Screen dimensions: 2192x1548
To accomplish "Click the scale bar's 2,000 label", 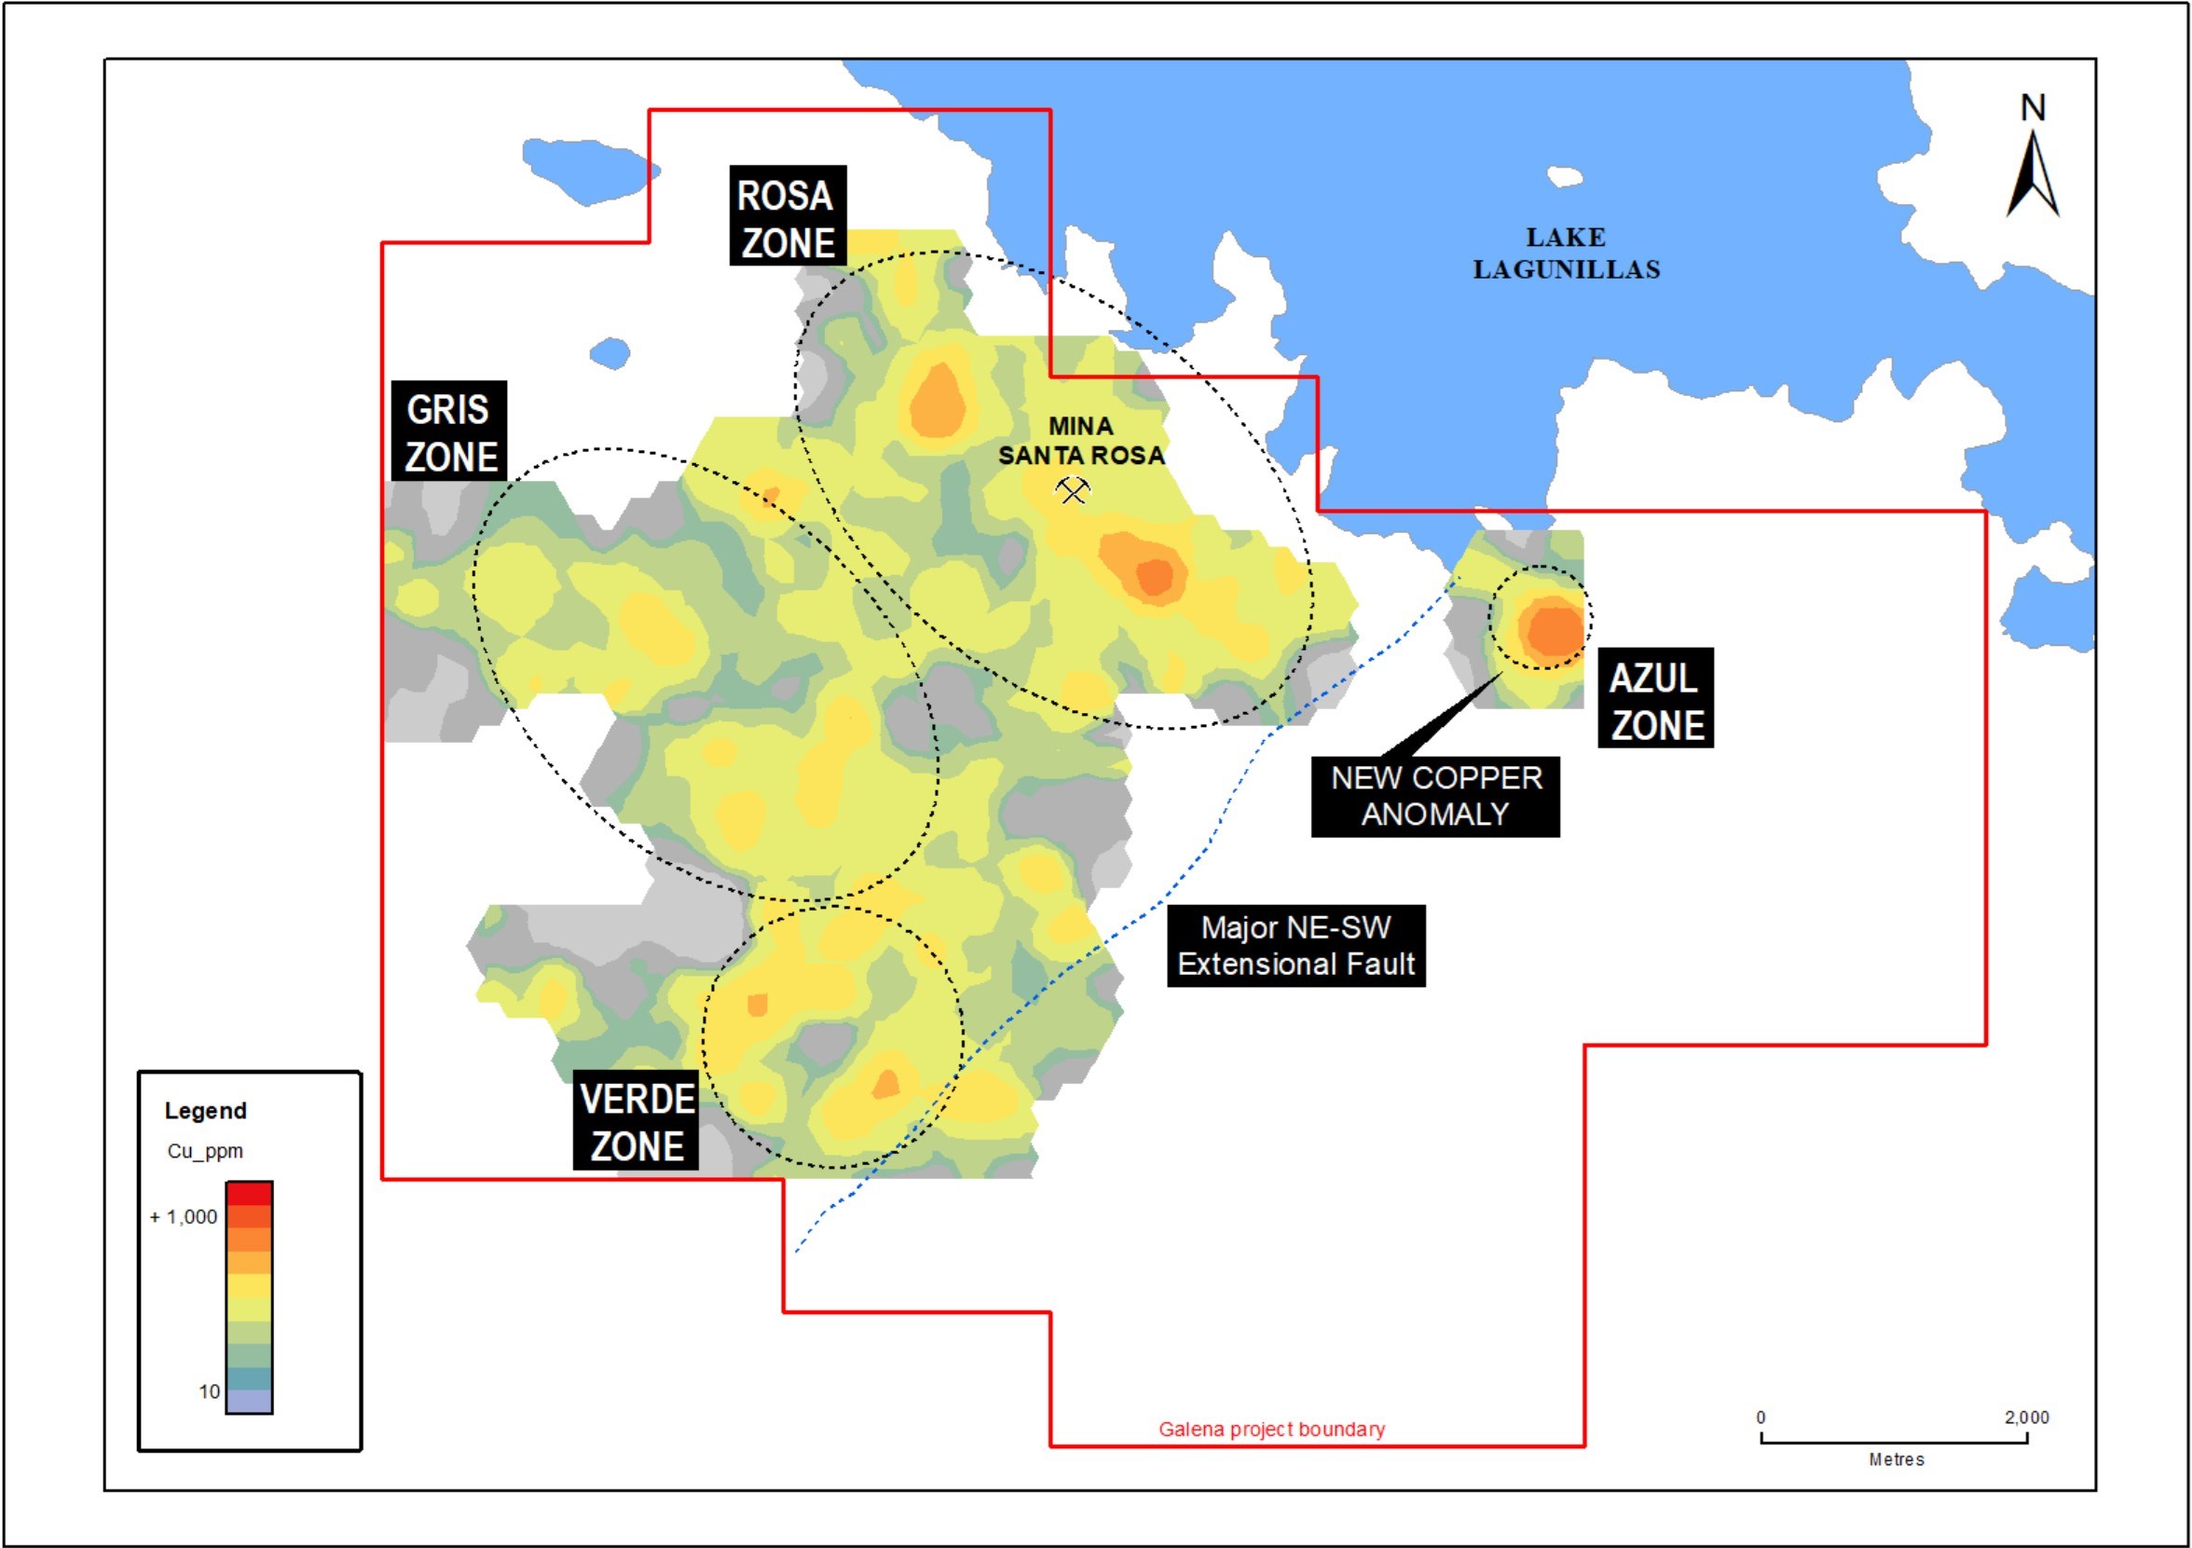I will point(2026,1418).
